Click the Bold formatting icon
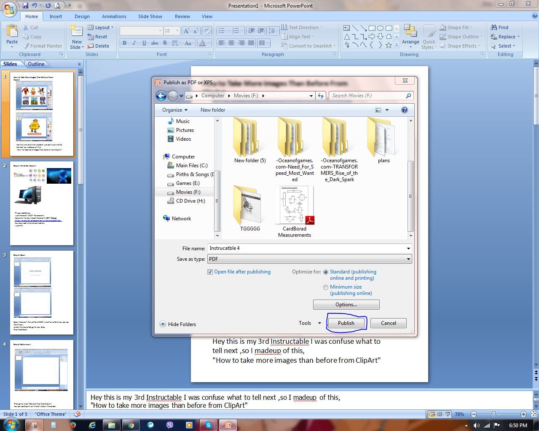The image size is (539, 431). pos(124,43)
